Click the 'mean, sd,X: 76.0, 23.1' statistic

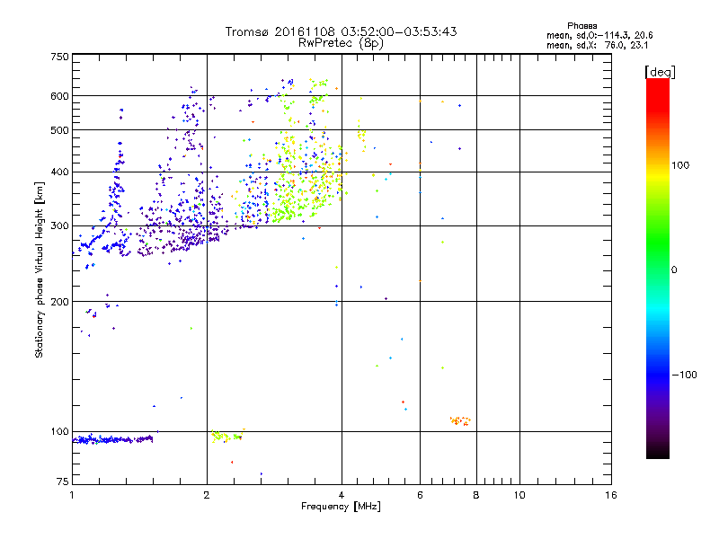597,45
